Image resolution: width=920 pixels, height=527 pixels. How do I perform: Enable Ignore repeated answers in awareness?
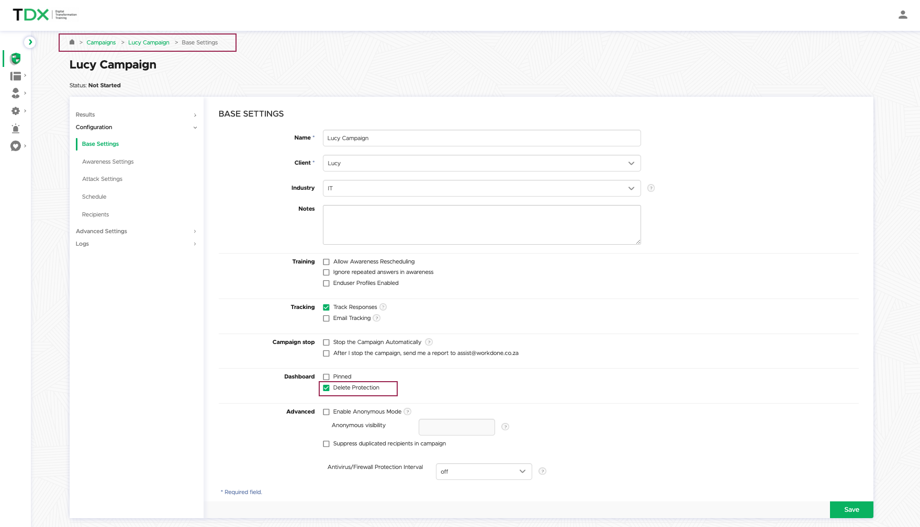point(326,272)
